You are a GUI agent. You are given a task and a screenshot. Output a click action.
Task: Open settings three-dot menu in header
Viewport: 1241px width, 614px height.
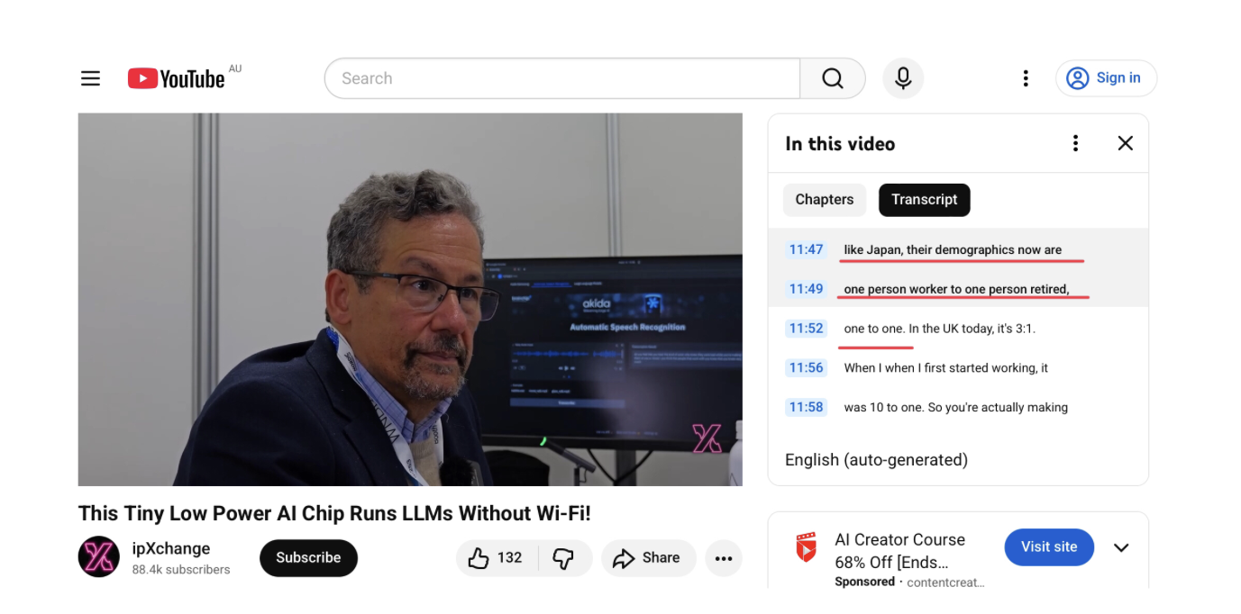pos(1025,78)
